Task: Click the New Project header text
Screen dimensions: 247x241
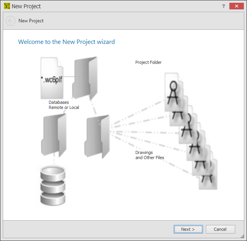Action: point(31,21)
